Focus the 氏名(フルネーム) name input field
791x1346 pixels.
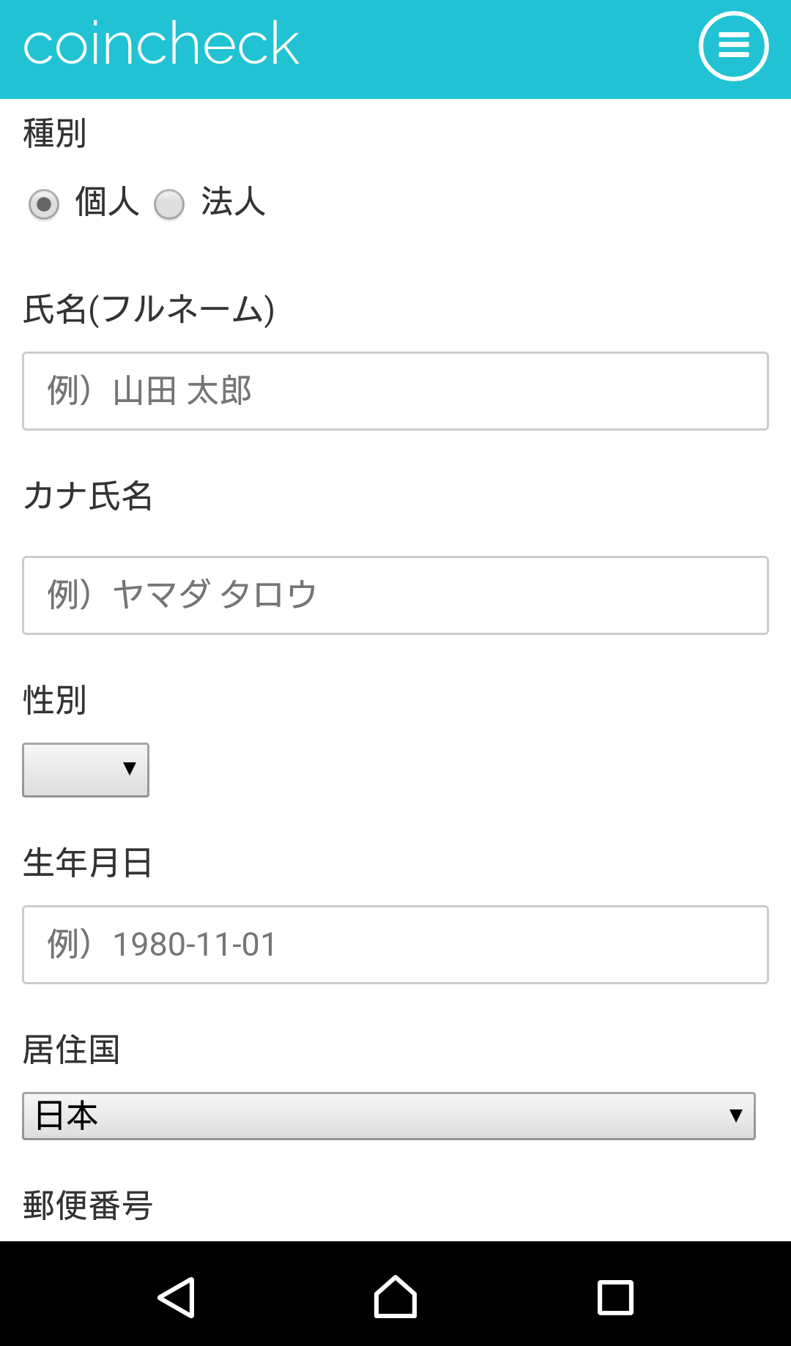tap(395, 391)
